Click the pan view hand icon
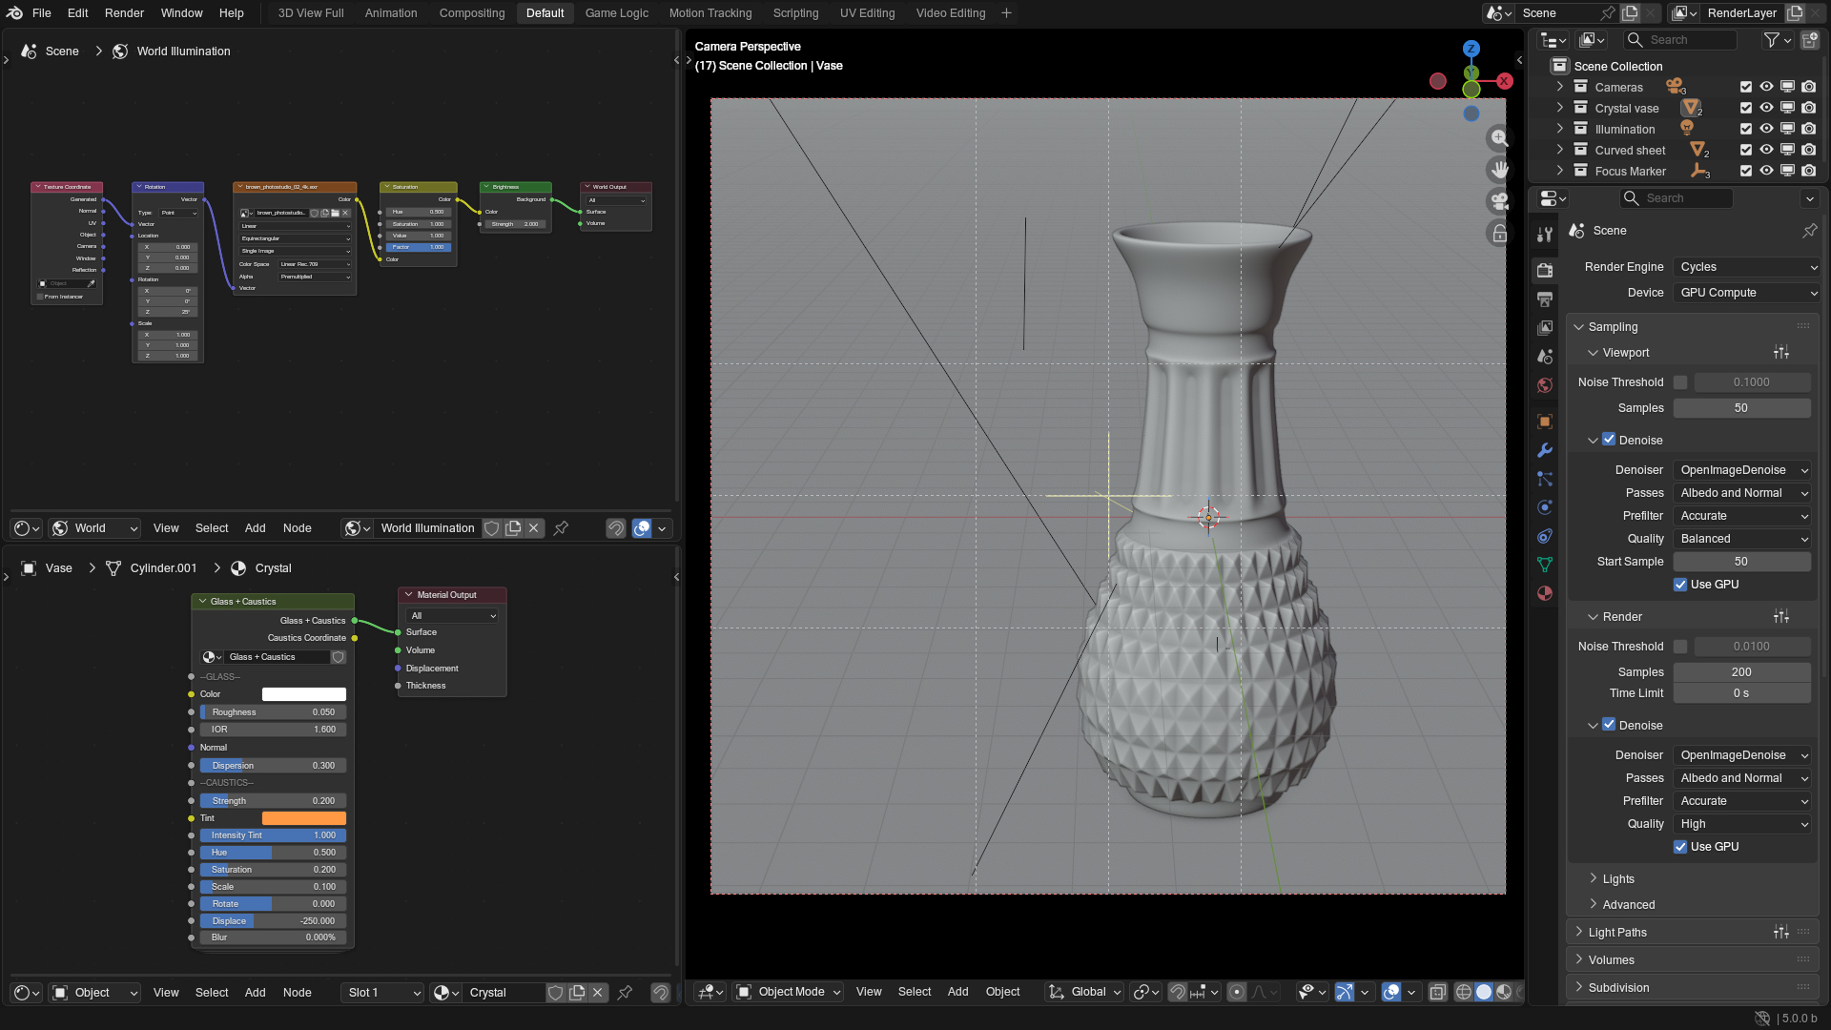 (x=1499, y=170)
